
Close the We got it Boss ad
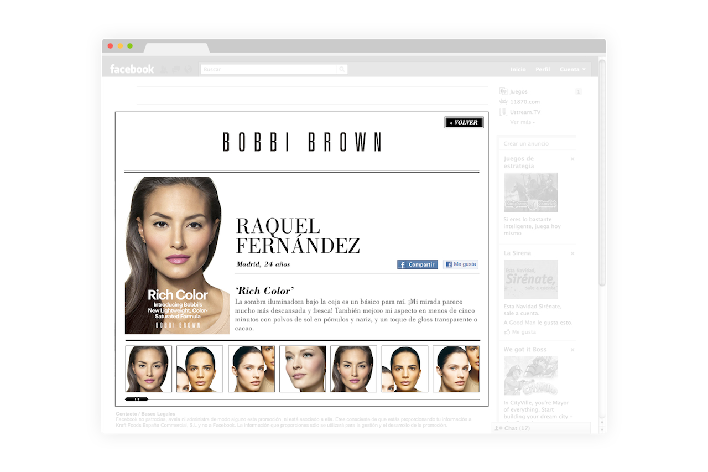[x=572, y=350]
